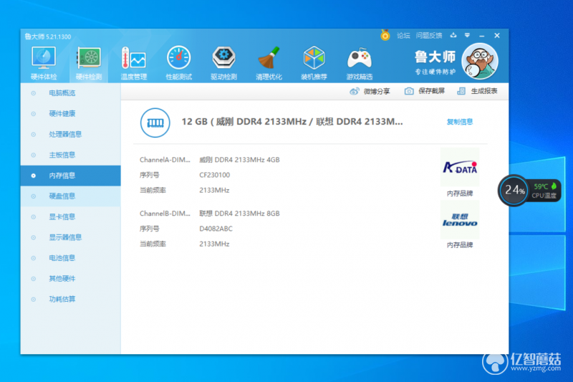Click the ChannelB-DIM... label
Image resolution: width=573 pixels, height=382 pixels.
tap(165, 214)
